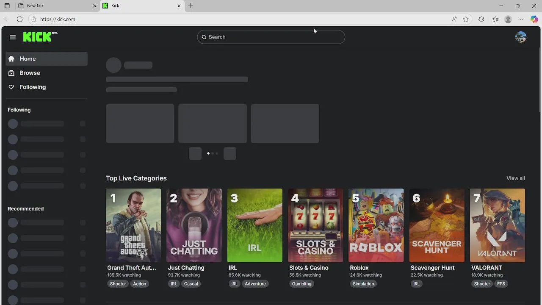Open browser Extensions icon

pyautogui.click(x=481, y=19)
